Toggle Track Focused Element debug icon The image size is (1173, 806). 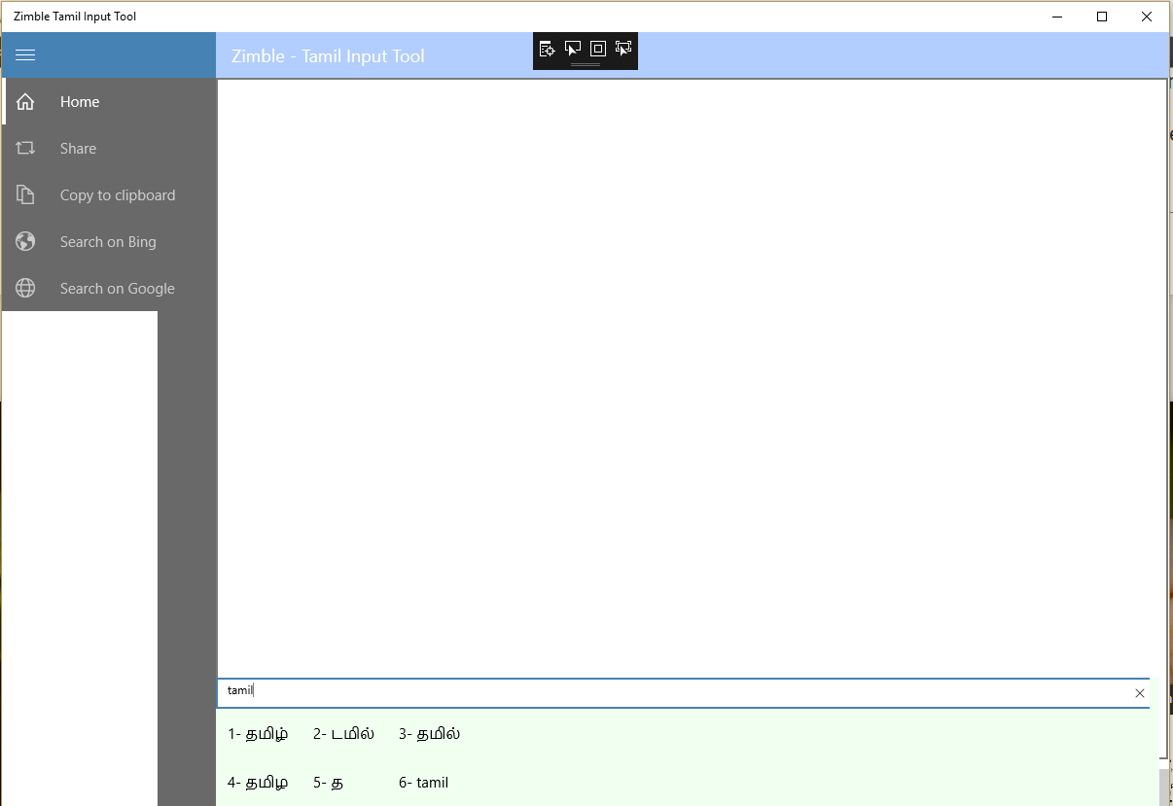coord(623,49)
